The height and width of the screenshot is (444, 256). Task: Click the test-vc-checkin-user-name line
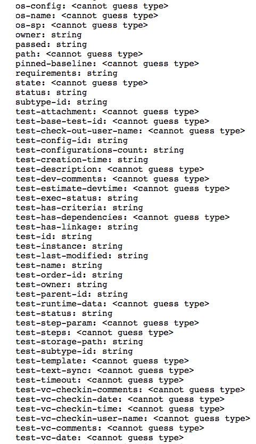[133, 419]
